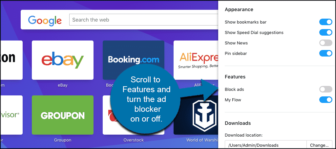Disable Show Speed Dial suggestions switch
Viewport: 336px width, 149px height.
tap(326, 32)
